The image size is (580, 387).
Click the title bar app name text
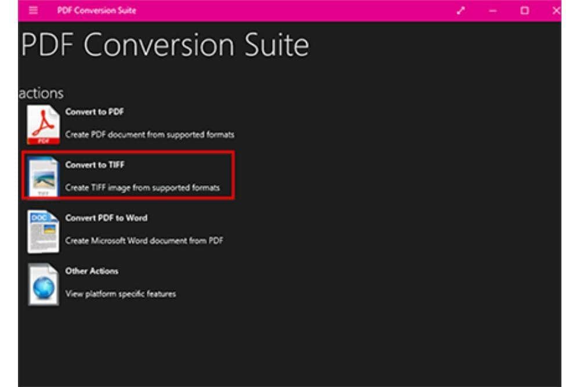[x=97, y=10]
